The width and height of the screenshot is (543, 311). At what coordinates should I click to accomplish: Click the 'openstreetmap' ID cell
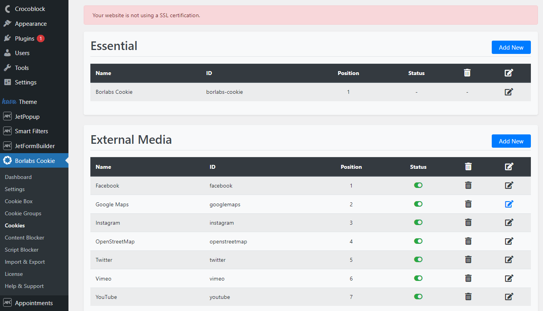coord(228,241)
